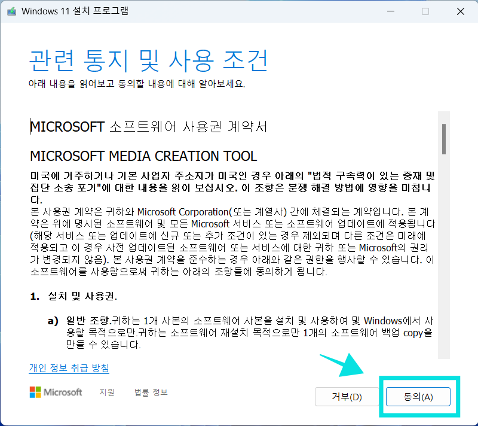This screenshot has height=426, width=478.
Task: Open the 지원 support link
Action: [107, 392]
